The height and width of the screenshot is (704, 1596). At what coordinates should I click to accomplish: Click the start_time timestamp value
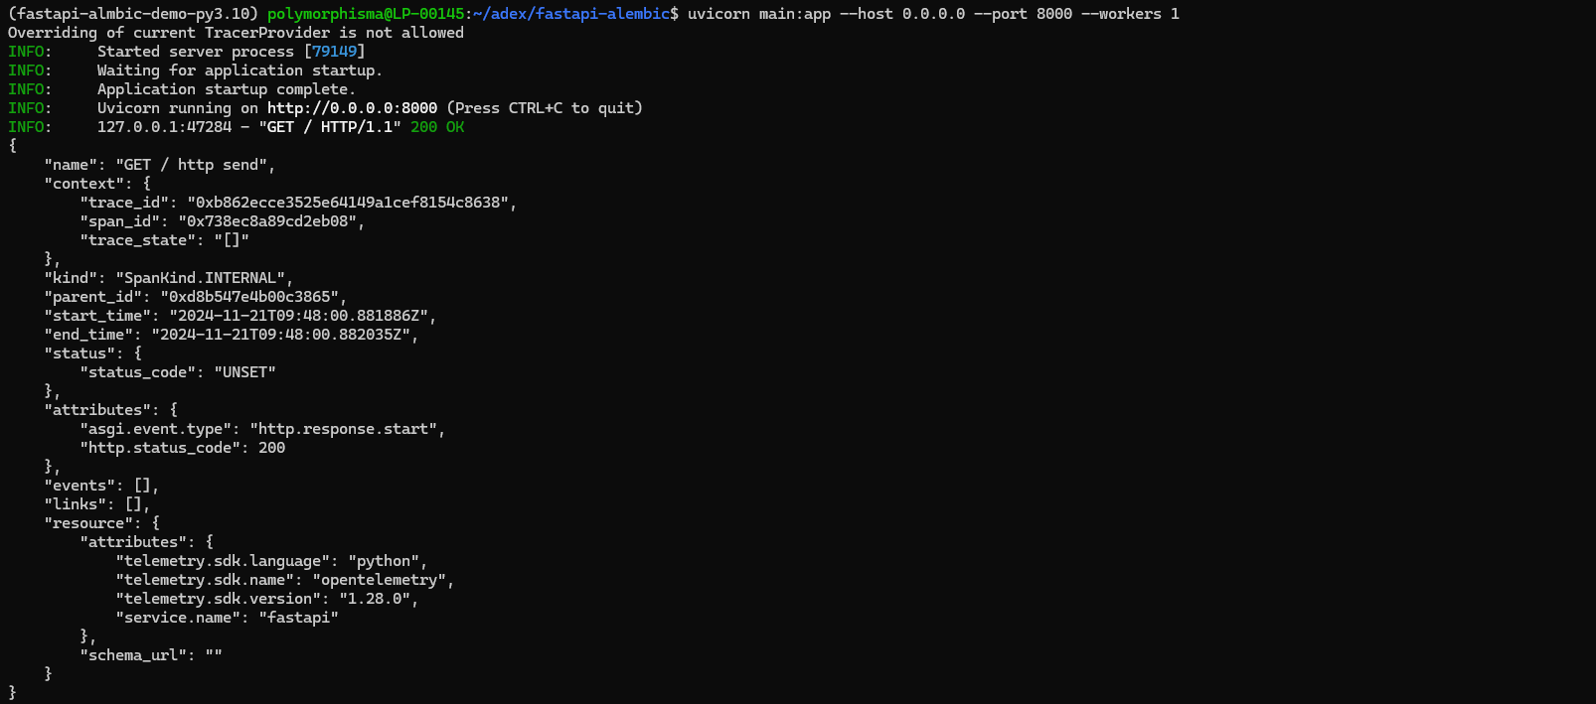click(298, 316)
